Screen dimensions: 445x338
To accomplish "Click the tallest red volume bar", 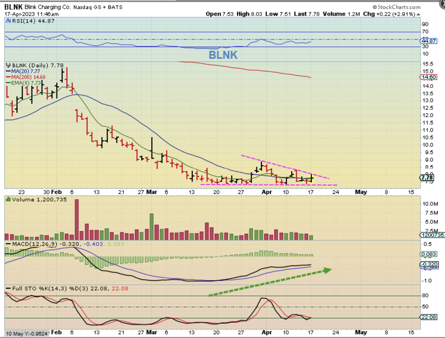I will pyautogui.click(x=77, y=220).
